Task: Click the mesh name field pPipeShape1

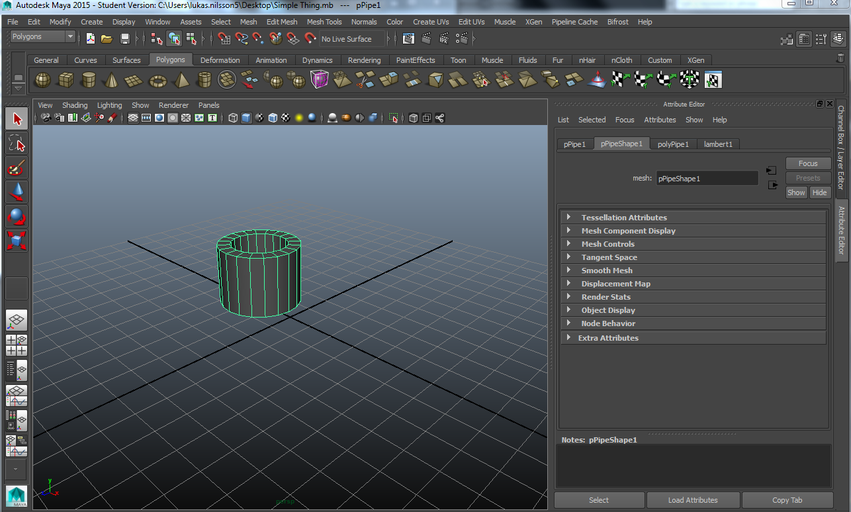Action: coord(707,178)
